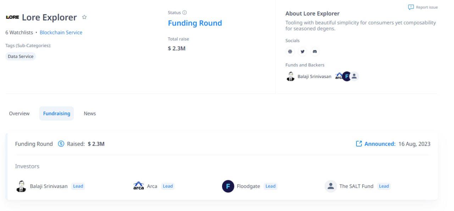Click the Report issue flag icon
This screenshot has width=454, height=211.
[x=411, y=7]
